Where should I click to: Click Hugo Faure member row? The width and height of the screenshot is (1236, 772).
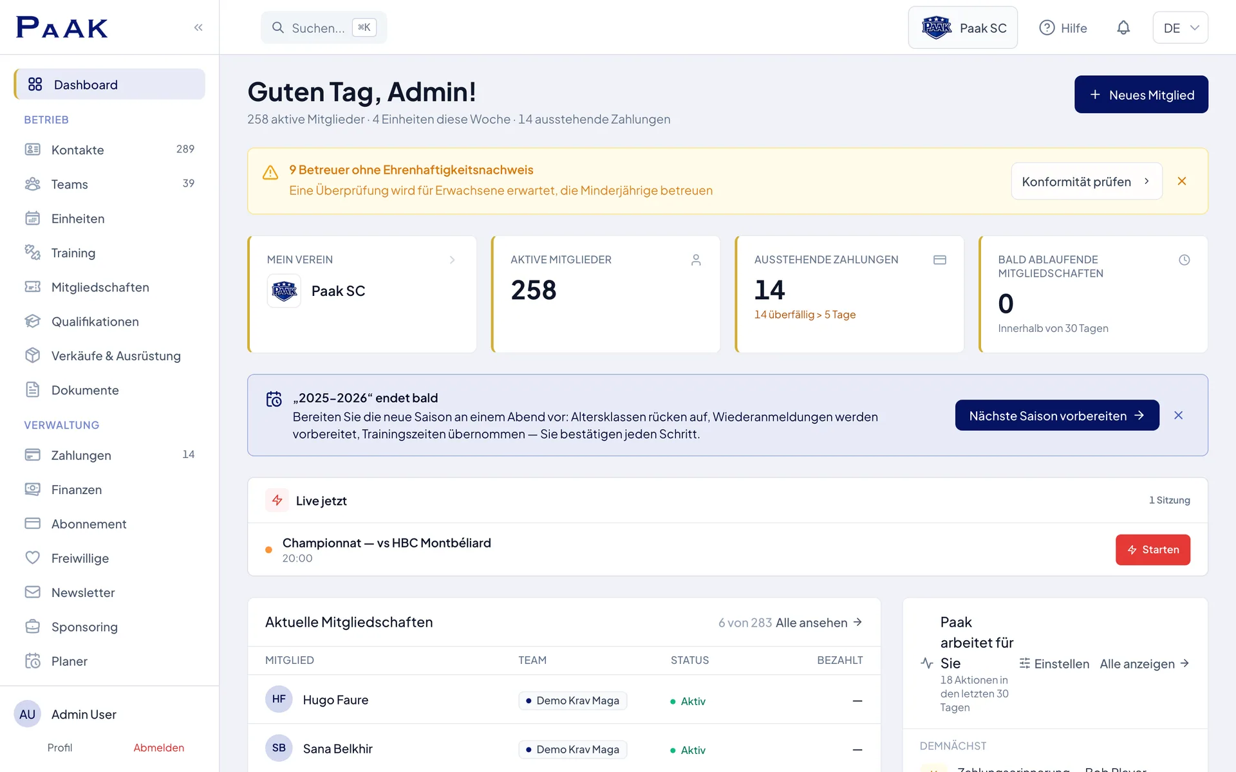[x=564, y=700]
